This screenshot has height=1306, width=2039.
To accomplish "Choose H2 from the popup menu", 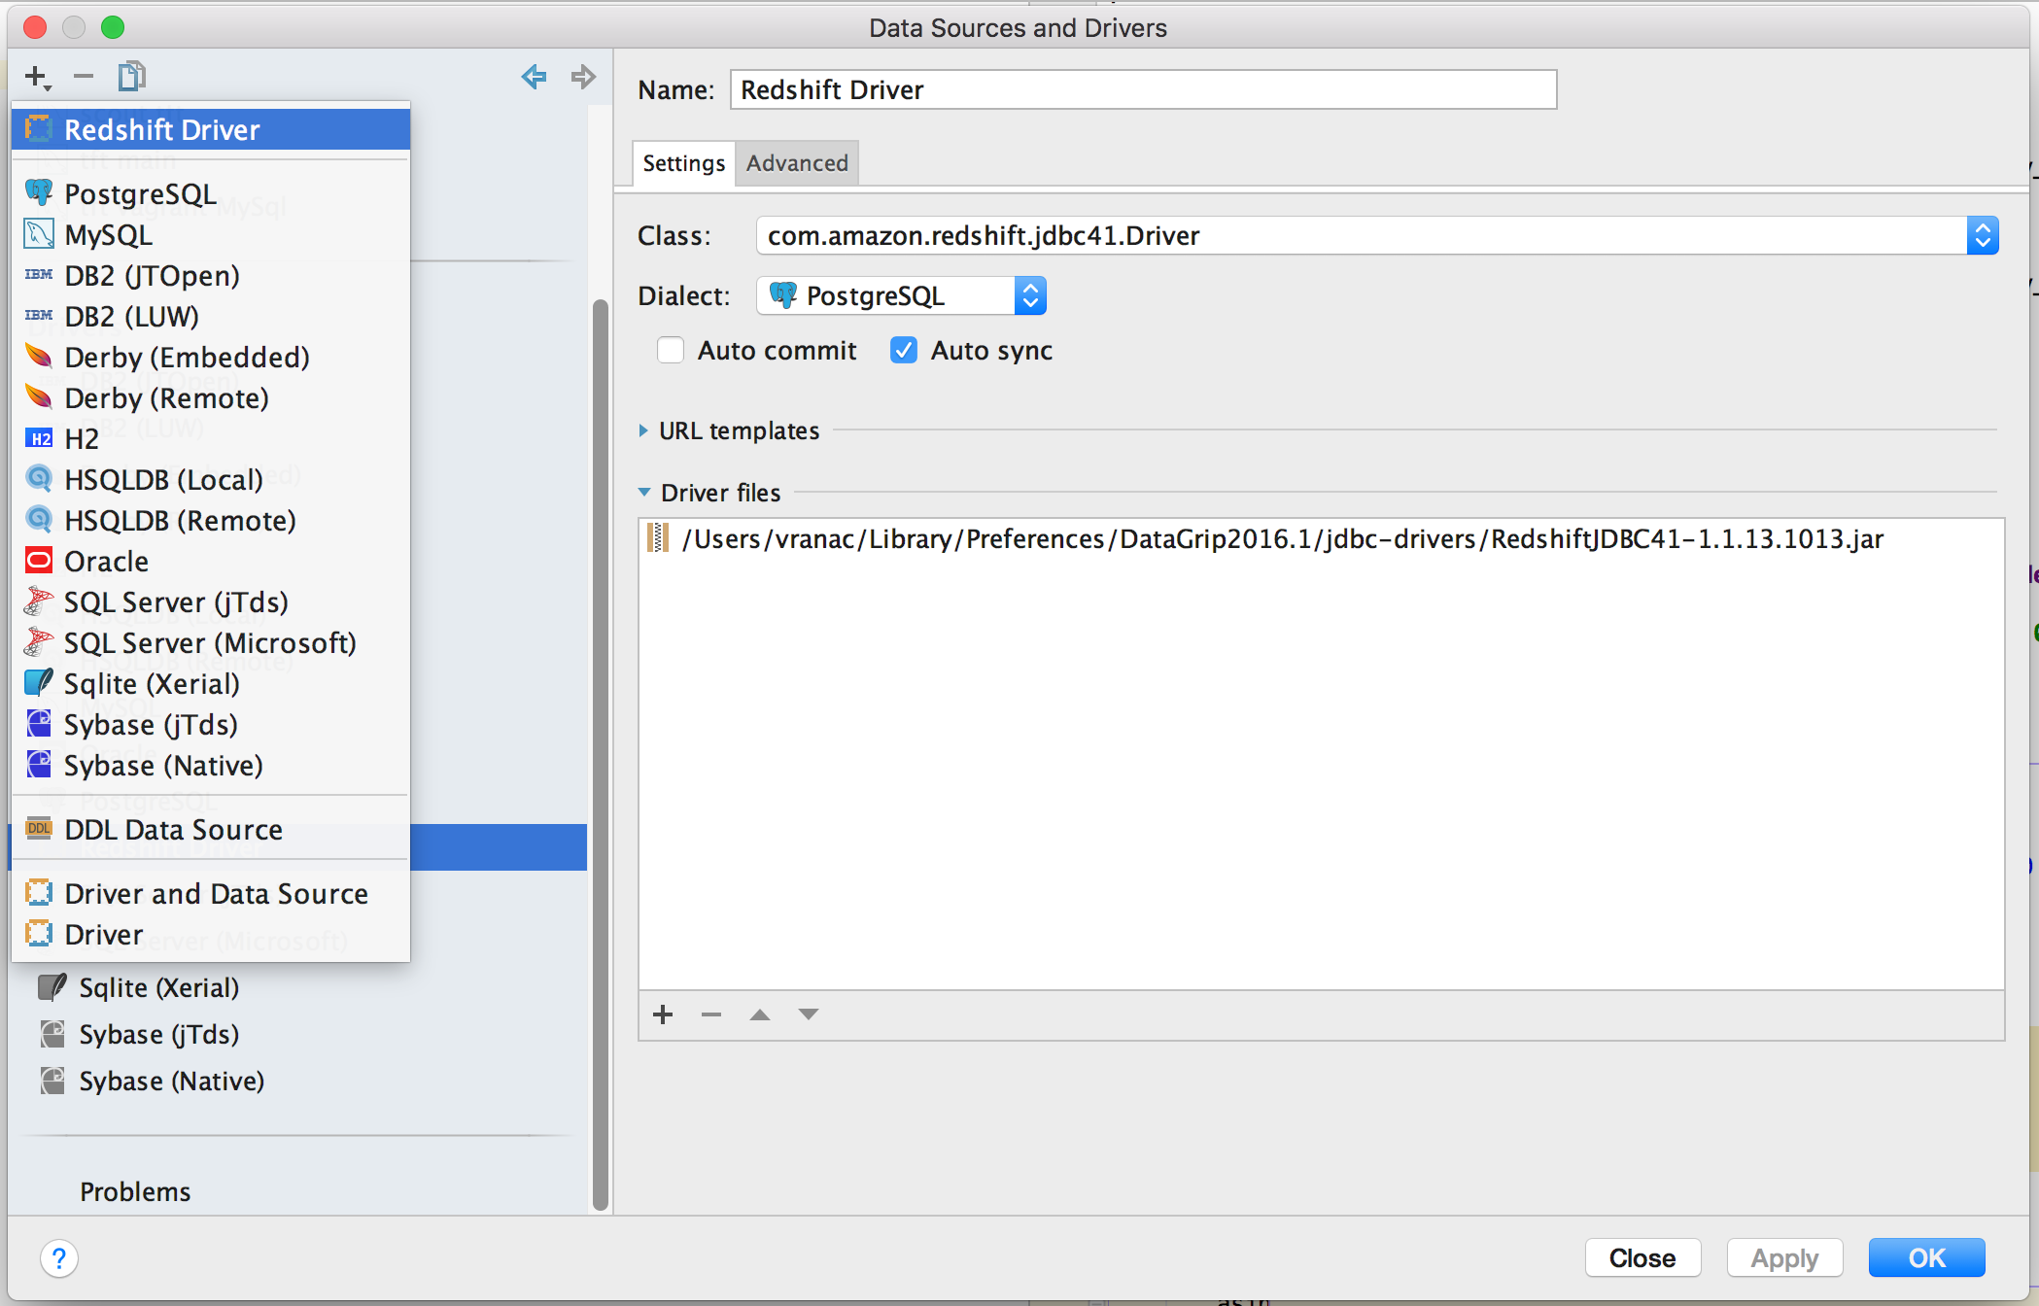I will coord(211,439).
